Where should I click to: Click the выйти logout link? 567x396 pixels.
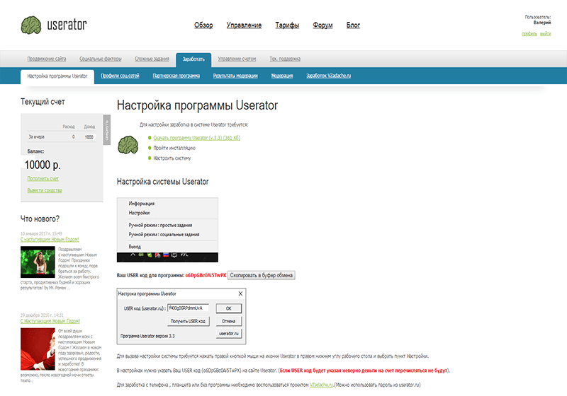click(546, 33)
